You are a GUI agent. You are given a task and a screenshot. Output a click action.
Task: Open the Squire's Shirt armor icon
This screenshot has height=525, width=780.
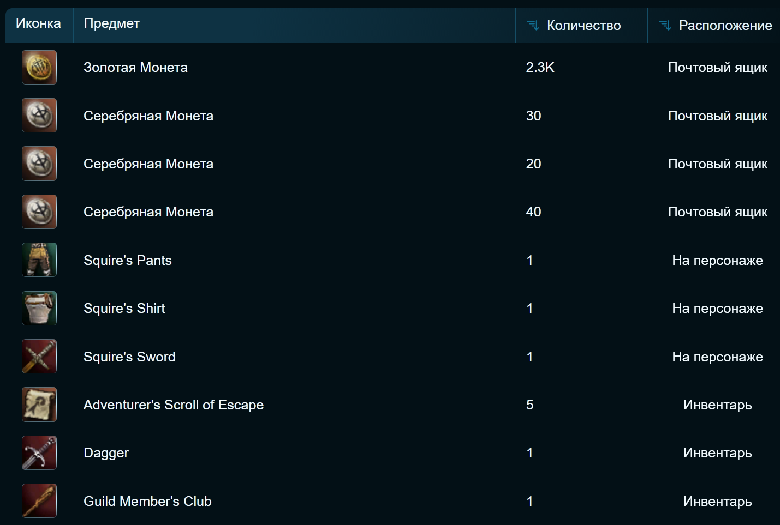click(39, 309)
